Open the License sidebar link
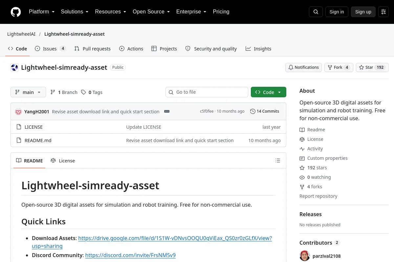394x262 pixels. click(x=311, y=139)
